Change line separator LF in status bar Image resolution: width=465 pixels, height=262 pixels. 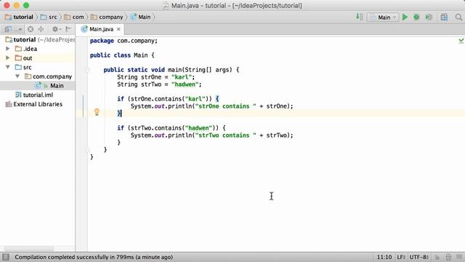coord(400,257)
